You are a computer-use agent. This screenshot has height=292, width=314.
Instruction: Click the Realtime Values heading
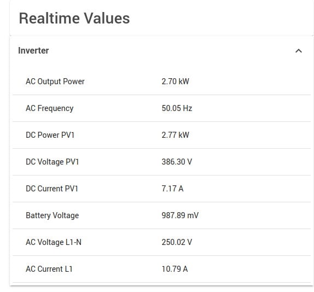click(x=74, y=18)
